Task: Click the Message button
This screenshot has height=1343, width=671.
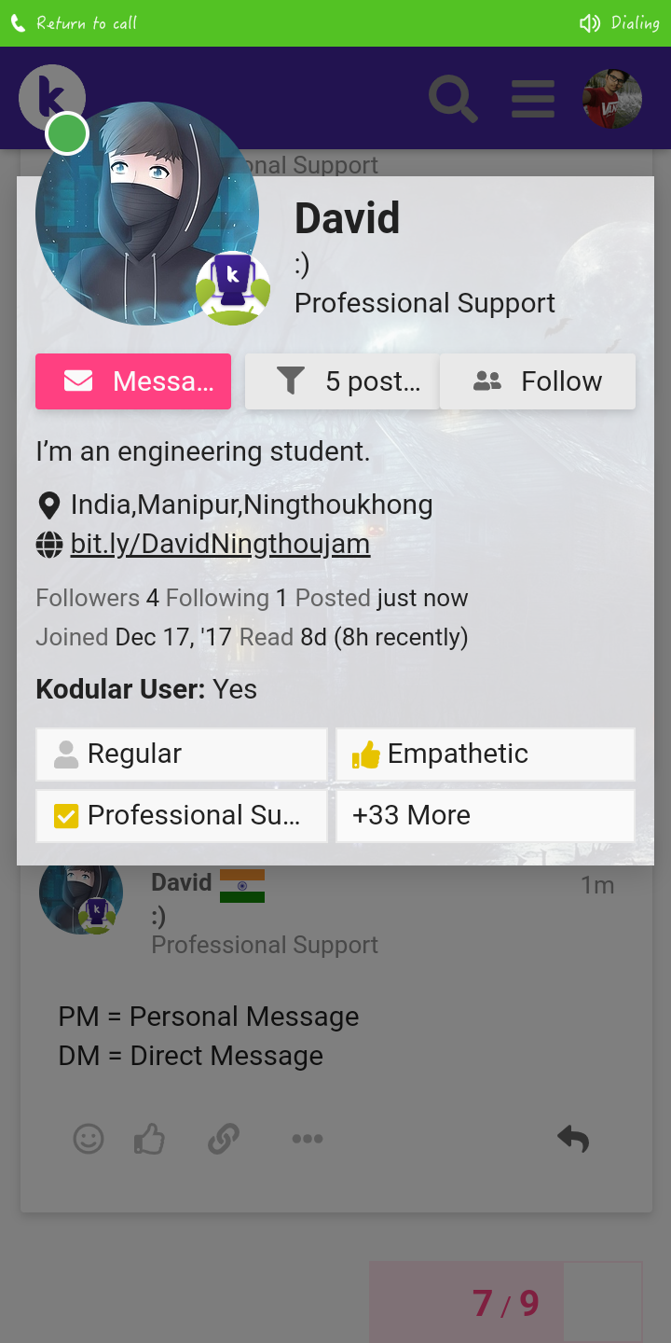Action: point(133,381)
